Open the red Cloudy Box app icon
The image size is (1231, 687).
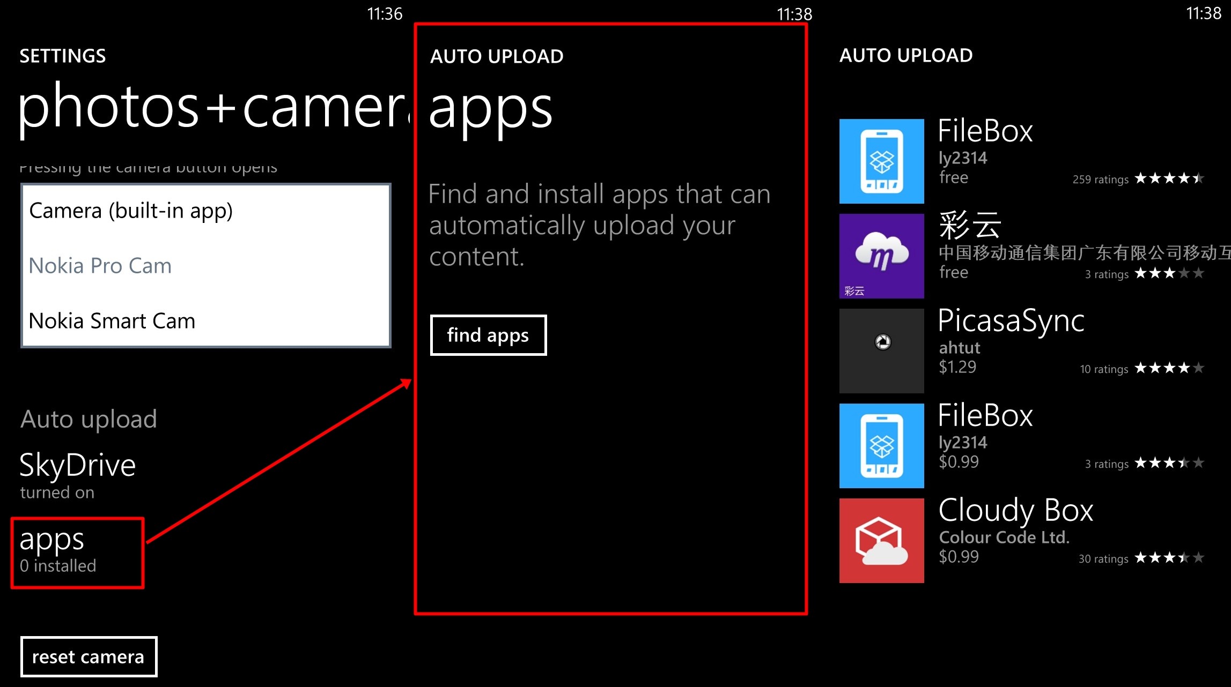[x=881, y=541]
